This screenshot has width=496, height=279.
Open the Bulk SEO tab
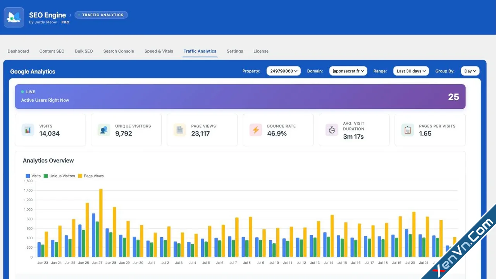84,51
